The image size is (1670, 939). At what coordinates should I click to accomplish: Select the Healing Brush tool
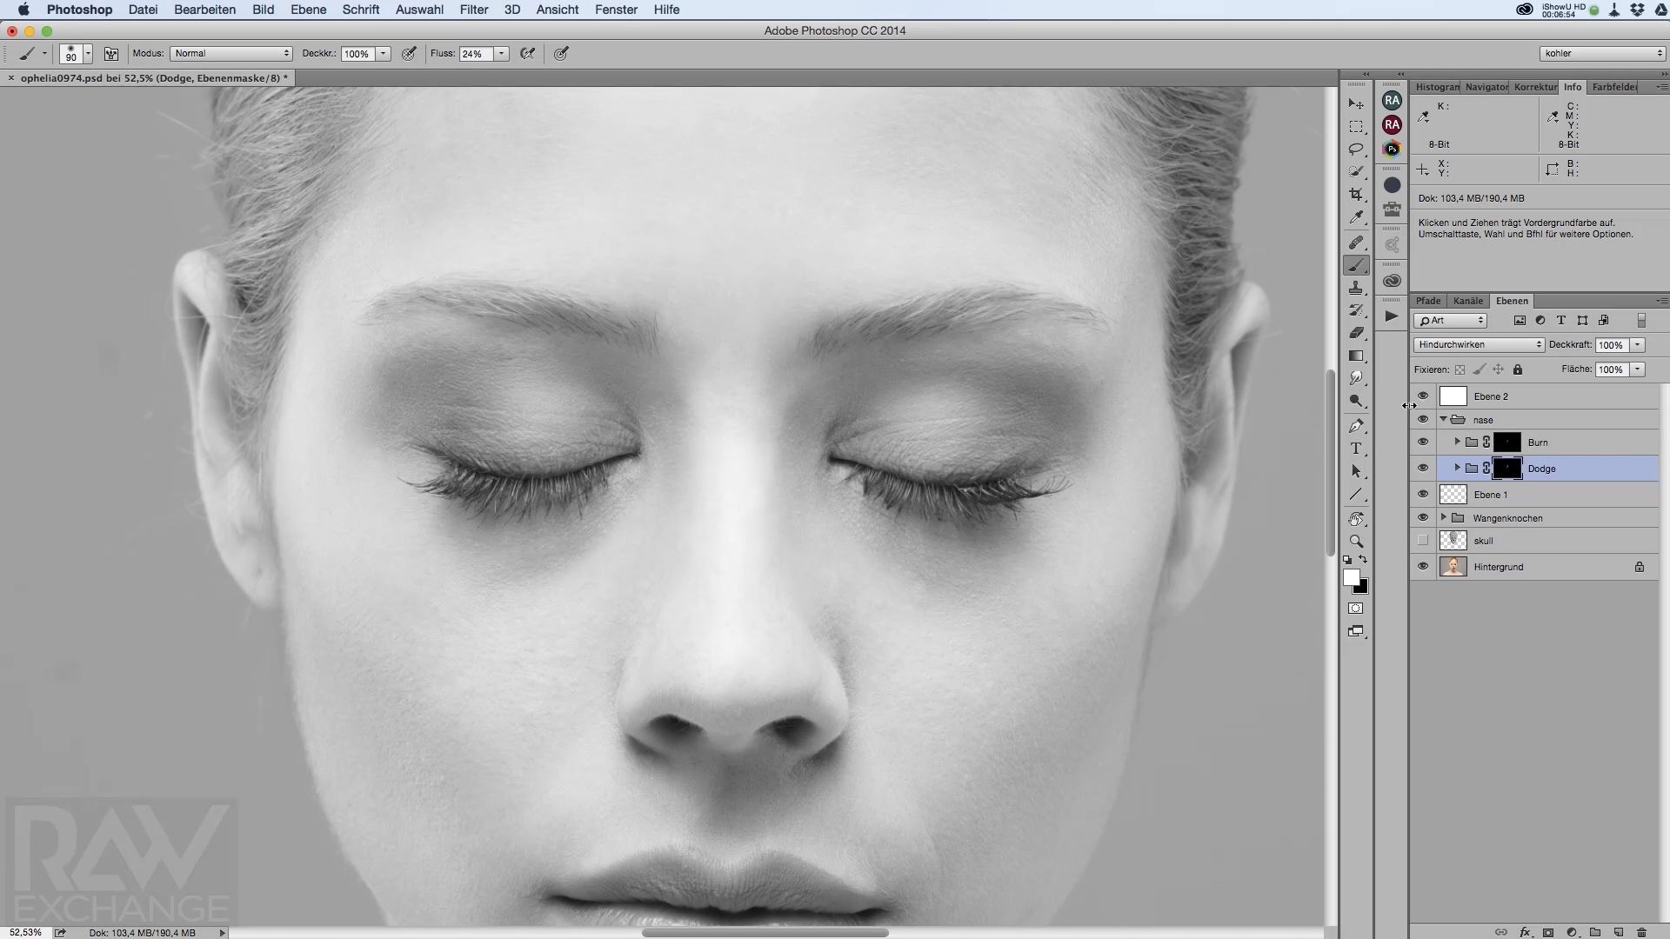[1355, 243]
